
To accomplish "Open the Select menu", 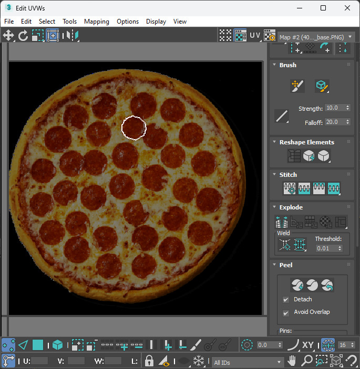I will tap(47, 22).
